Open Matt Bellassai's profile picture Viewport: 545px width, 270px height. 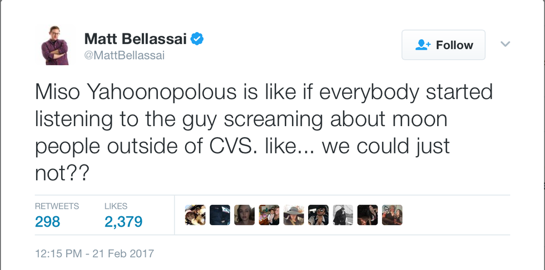(x=54, y=45)
